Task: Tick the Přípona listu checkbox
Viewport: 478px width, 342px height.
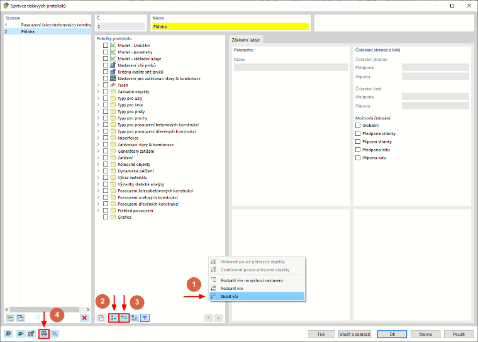Action: 358,158
